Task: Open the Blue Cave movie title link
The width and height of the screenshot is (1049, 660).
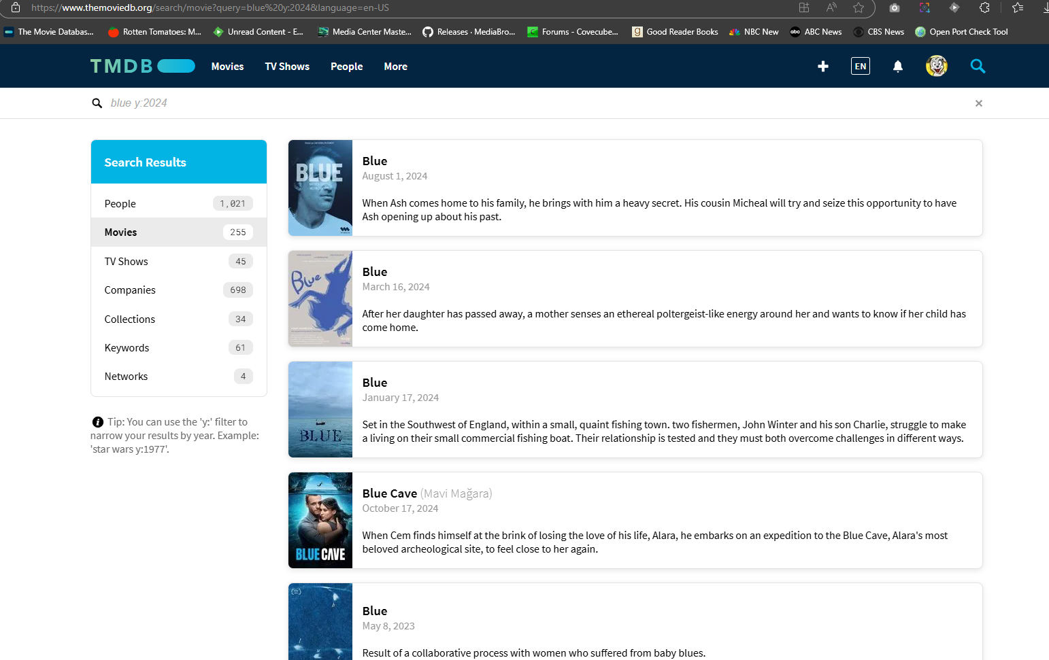Action: 389,493
